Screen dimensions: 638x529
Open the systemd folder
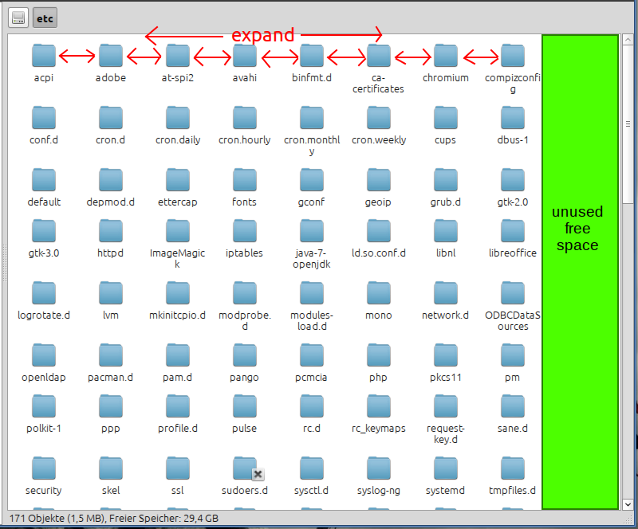point(446,468)
